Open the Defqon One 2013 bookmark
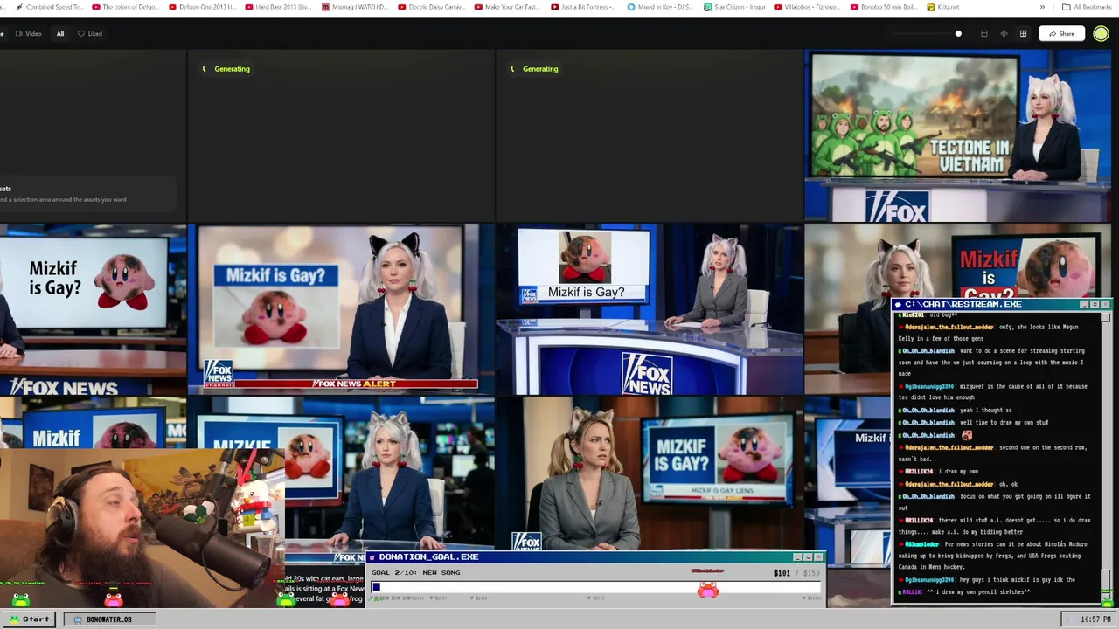This screenshot has height=629, width=1119. click(201, 7)
